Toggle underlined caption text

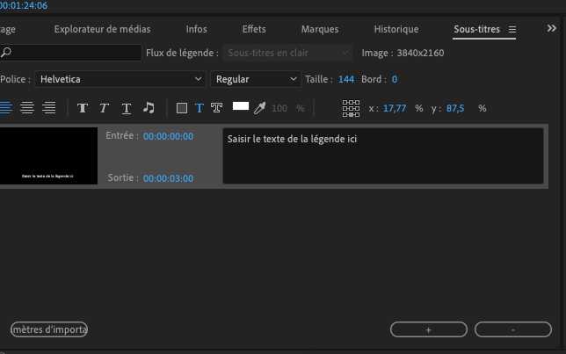pyautogui.click(x=127, y=108)
